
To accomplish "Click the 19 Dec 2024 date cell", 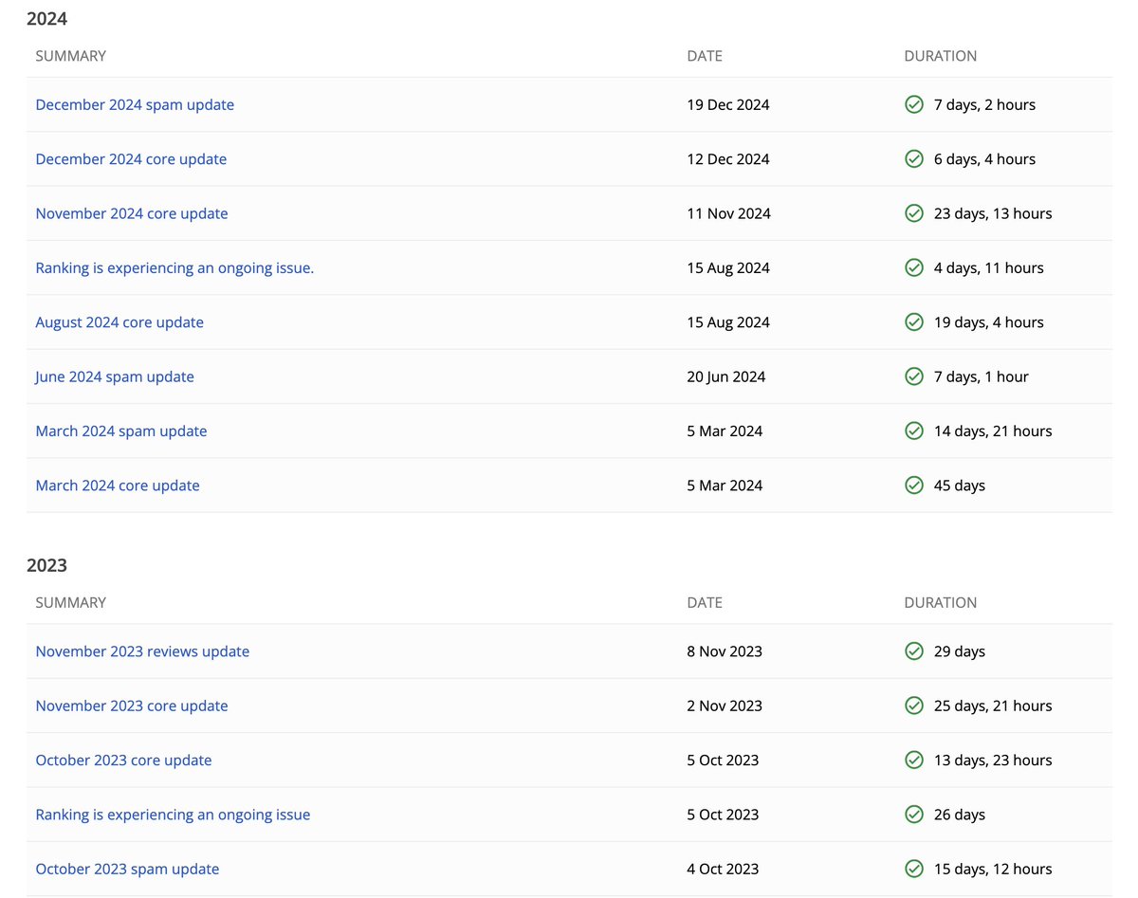I will (728, 104).
